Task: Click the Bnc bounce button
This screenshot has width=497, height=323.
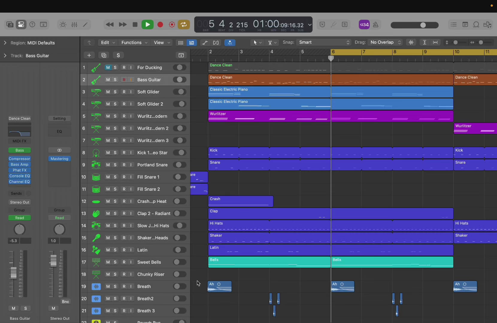Action: pyautogui.click(x=65, y=301)
